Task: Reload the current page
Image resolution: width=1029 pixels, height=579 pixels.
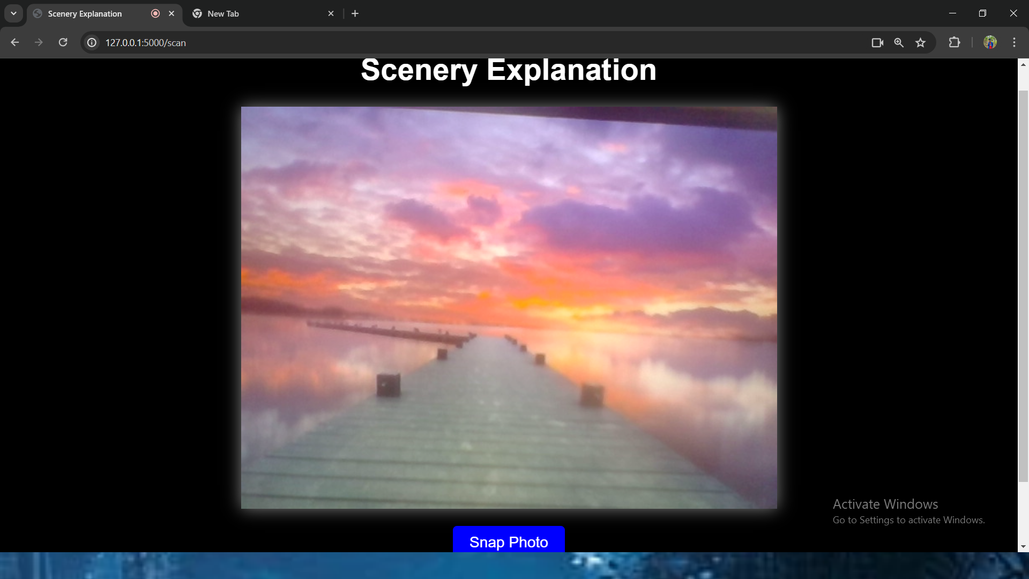Action: click(x=63, y=42)
